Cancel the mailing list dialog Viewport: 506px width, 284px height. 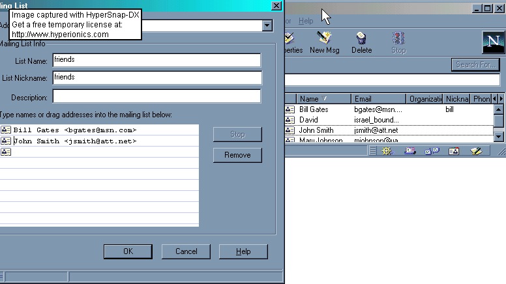click(186, 251)
